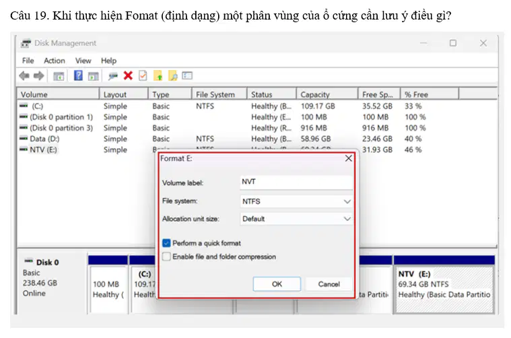511x338 pixels.
Task: Open the View menu
Action: click(83, 61)
